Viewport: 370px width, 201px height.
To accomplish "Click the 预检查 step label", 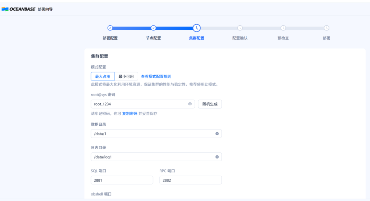I will point(282,38).
